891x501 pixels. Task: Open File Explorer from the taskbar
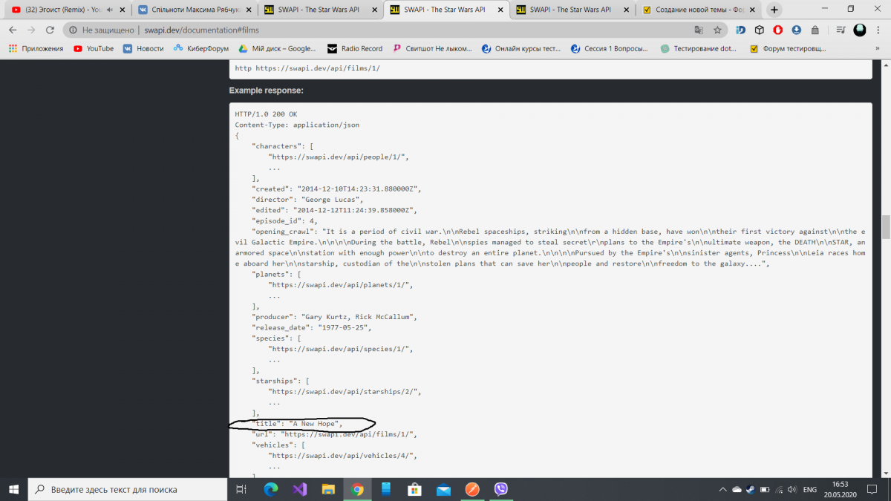[x=328, y=489]
